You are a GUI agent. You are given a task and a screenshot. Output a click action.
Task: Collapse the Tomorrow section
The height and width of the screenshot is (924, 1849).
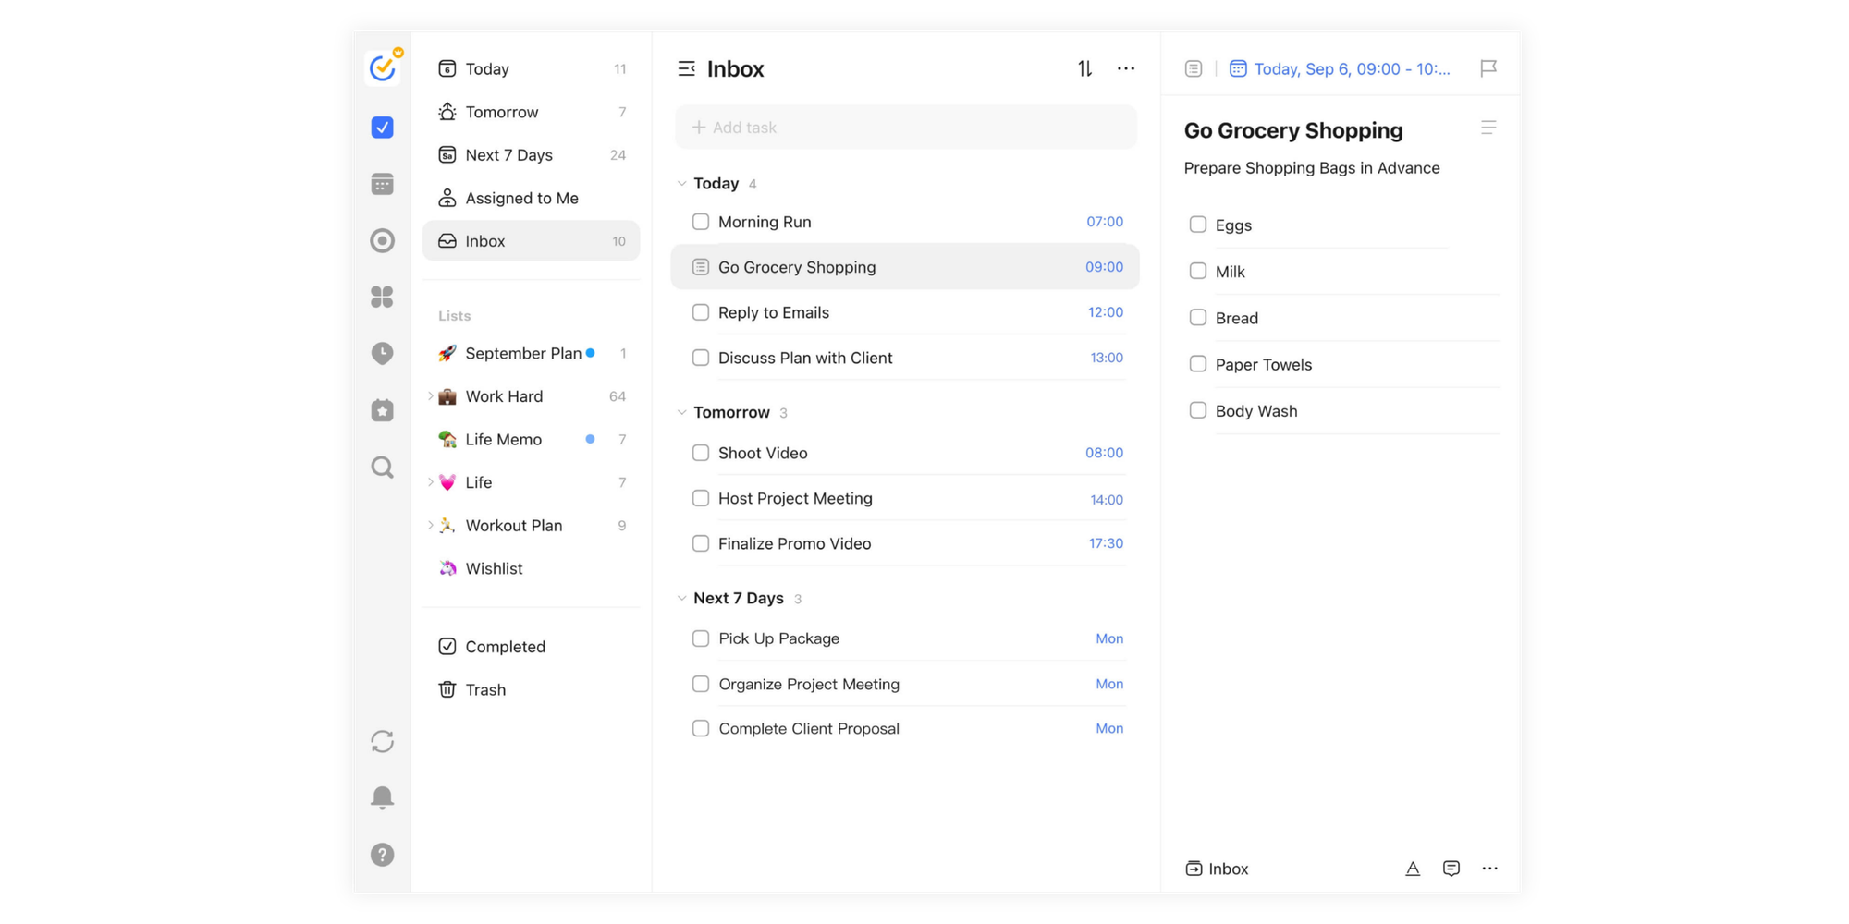682,412
